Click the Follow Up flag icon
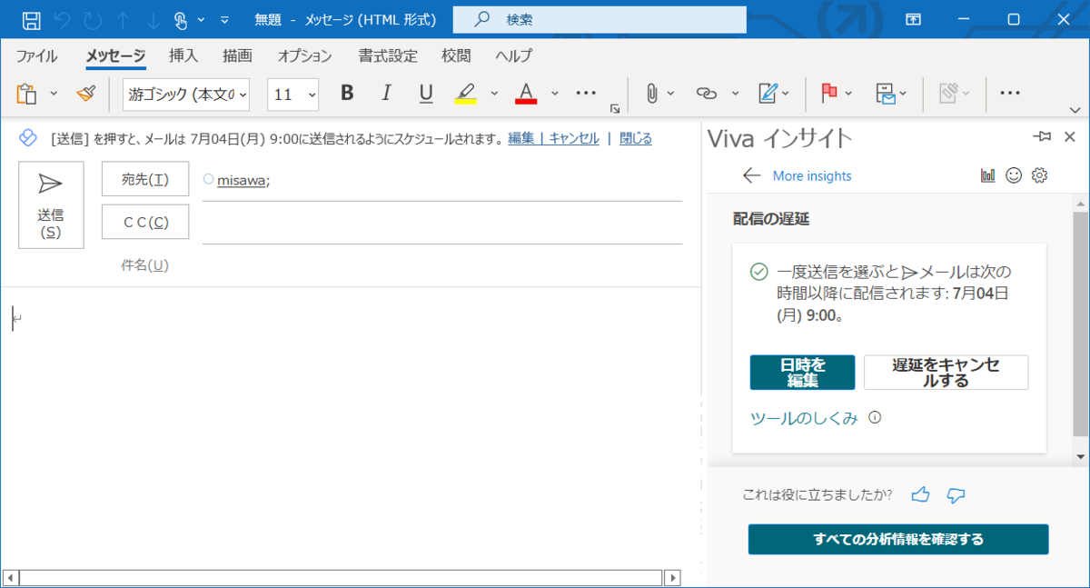This screenshot has height=588, width=1090. [828, 93]
